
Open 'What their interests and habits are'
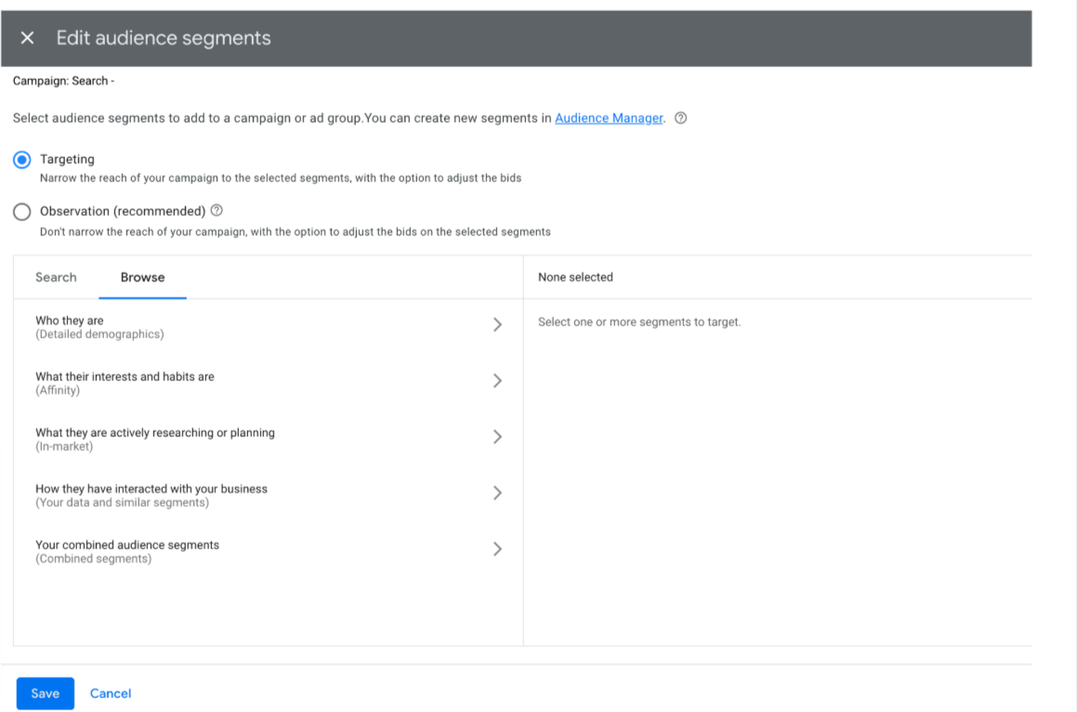(x=125, y=383)
